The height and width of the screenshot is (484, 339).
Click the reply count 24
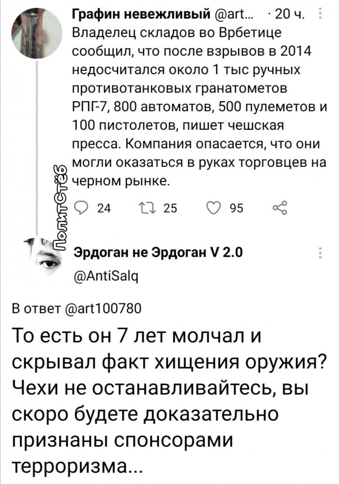click(103, 209)
